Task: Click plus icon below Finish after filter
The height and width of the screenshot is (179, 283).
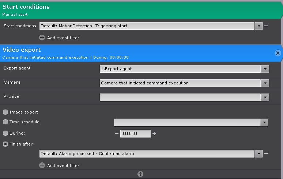Action: [42, 165]
